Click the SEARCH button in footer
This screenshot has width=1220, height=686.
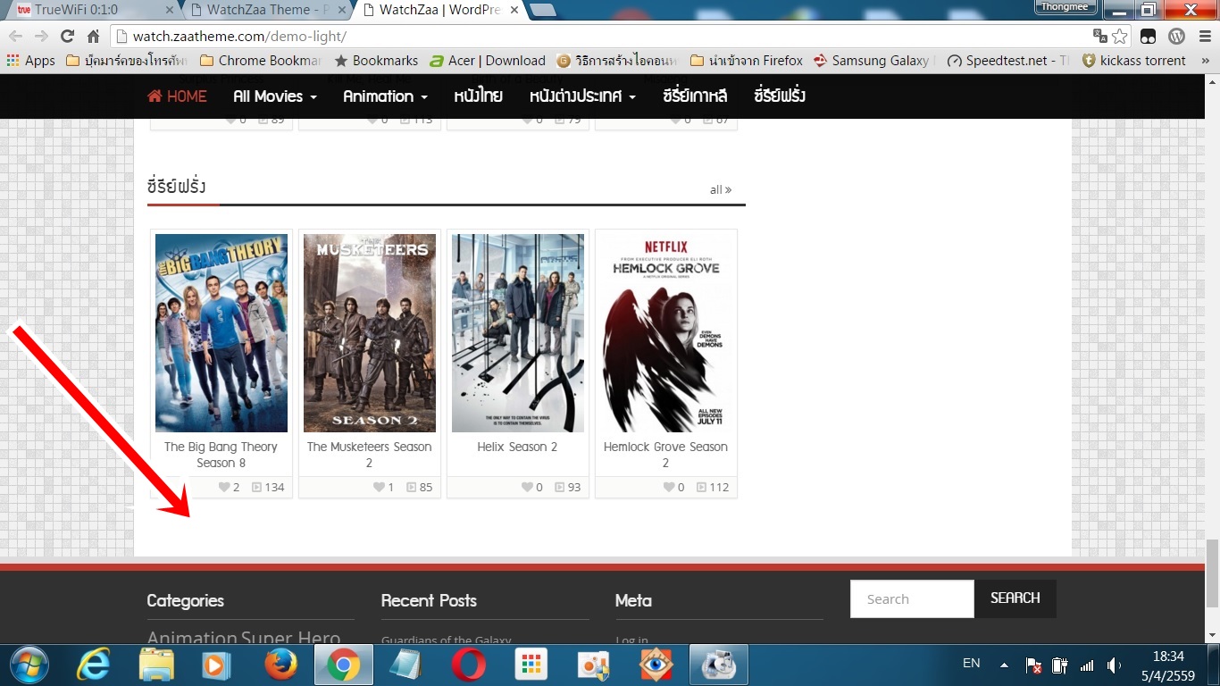pyautogui.click(x=1015, y=598)
